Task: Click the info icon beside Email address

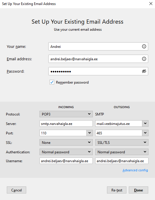Action: point(144,59)
